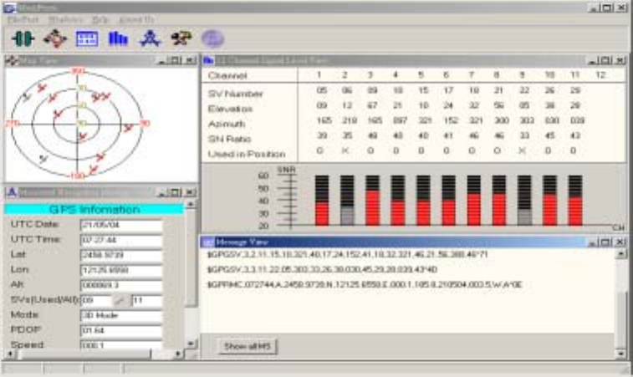Click the GPS information horizontal scroll right arrow
The height and width of the screenshot is (377, 633).
(x=178, y=354)
